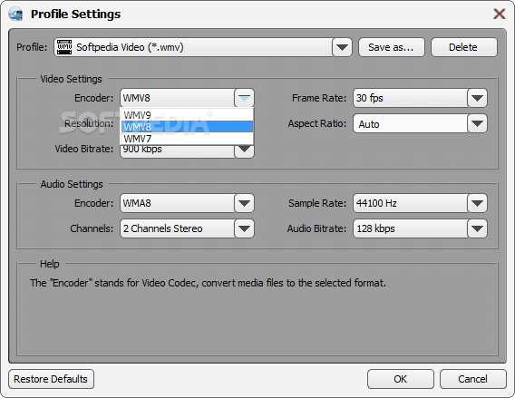
Task: Expand the Channels dropdown arrow
Action: [x=244, y=228]
